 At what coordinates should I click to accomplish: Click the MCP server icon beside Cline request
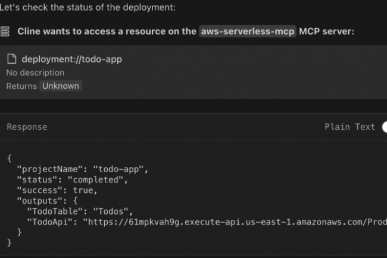click(5, 31)
